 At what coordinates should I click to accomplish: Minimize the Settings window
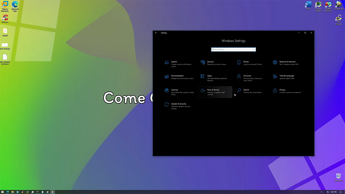click(x=299, y=33)
